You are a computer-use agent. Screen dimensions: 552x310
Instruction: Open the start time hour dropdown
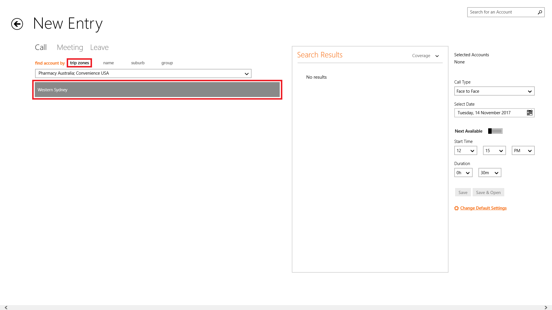pyautogui.click(x=465, y=151)
